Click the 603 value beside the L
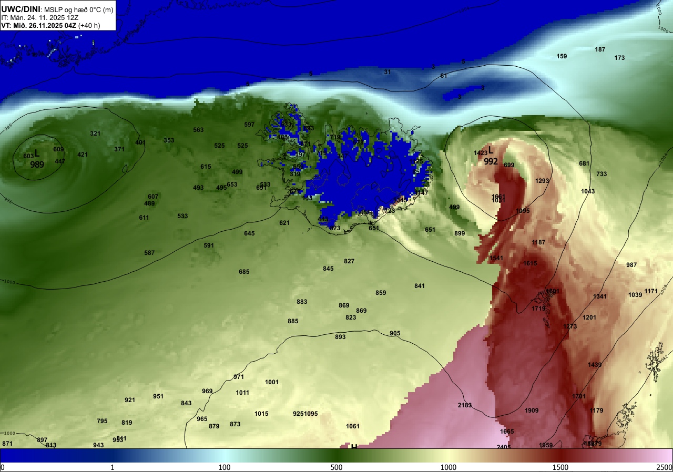The height and width of the screenshot is (472, 673). (28, 156)
